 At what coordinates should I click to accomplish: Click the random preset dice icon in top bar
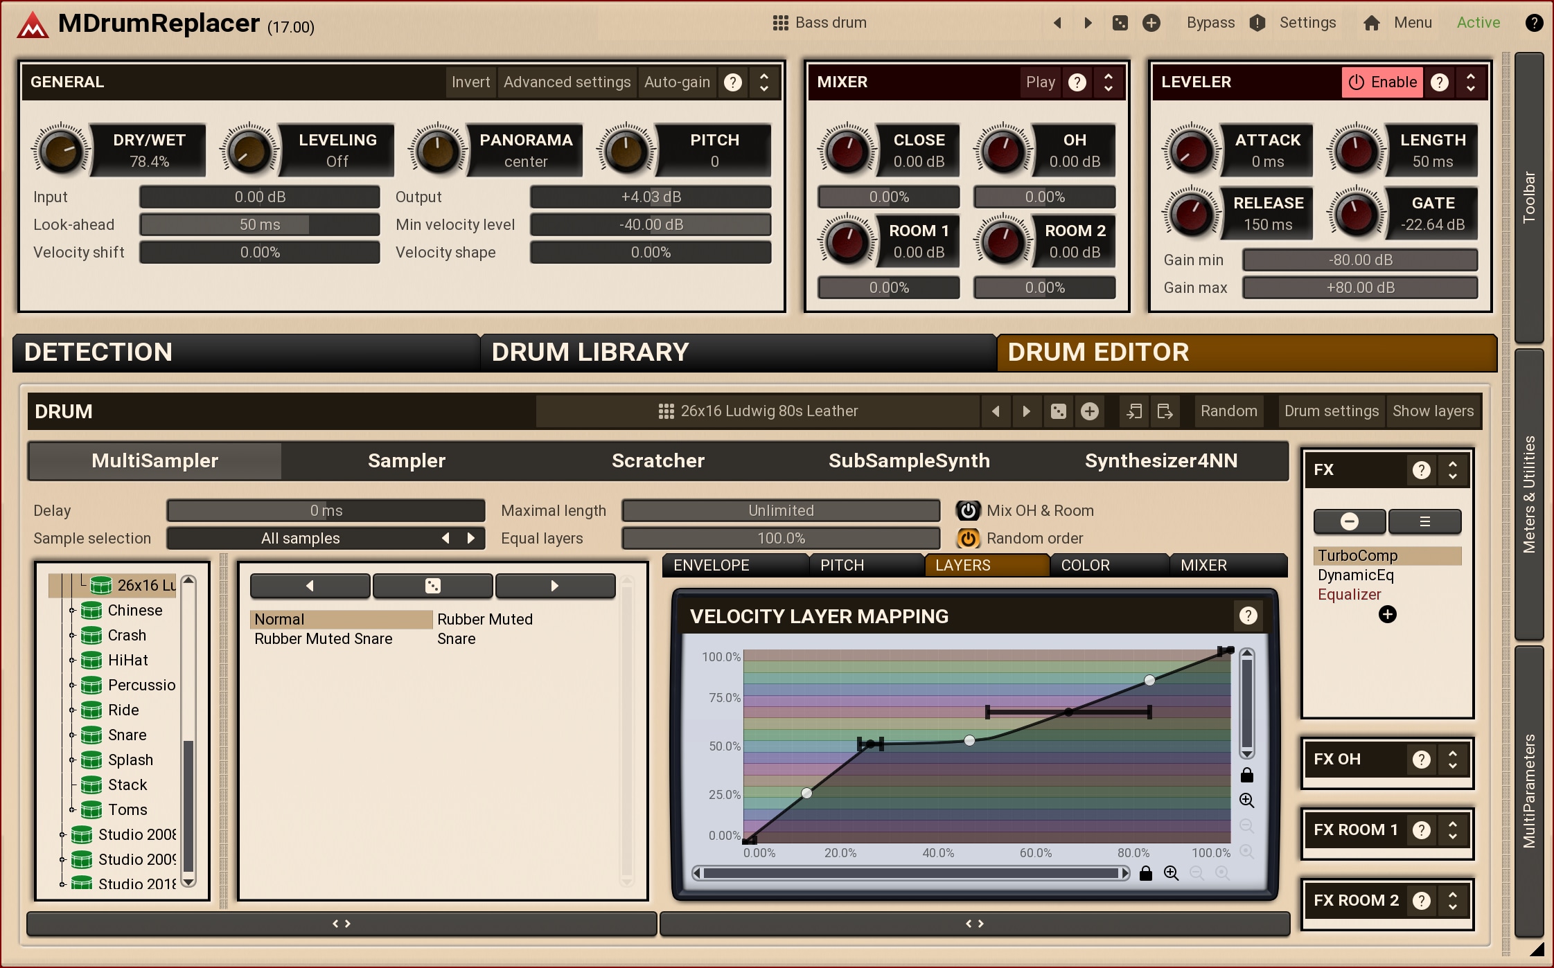tap(1120, 23)
